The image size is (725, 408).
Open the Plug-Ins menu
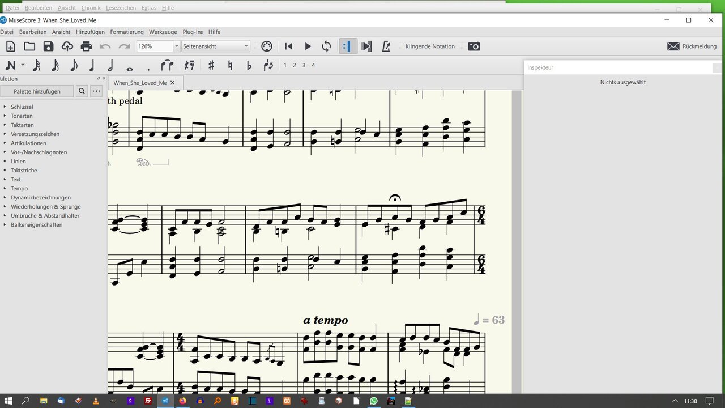tap(193, 32)
